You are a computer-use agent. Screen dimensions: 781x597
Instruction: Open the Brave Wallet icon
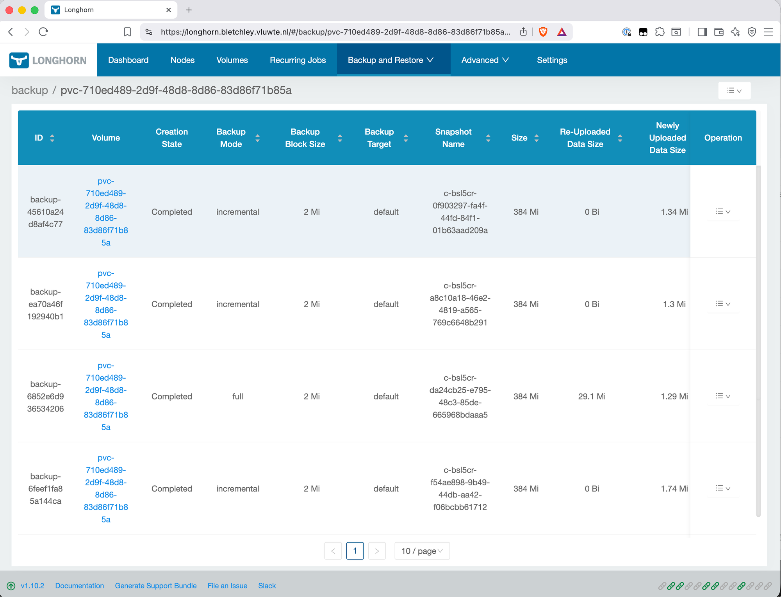(719, 32)
